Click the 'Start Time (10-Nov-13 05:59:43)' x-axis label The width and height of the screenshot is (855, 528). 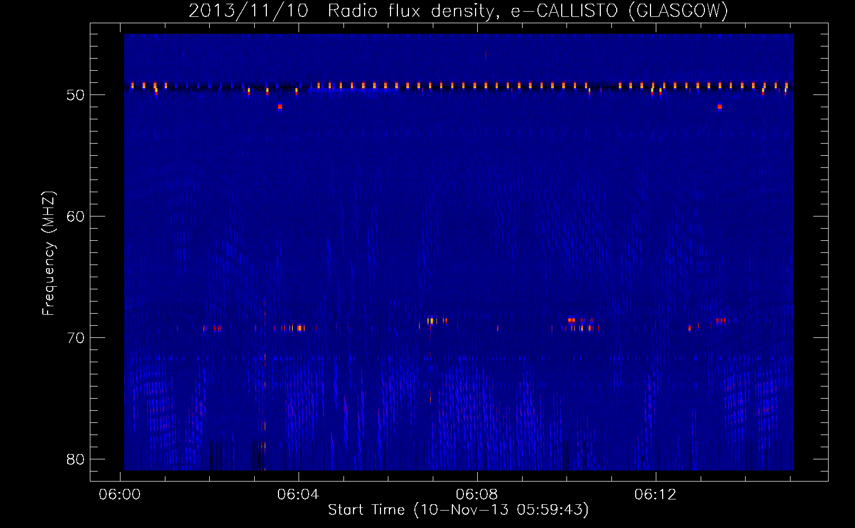(458, 510)
